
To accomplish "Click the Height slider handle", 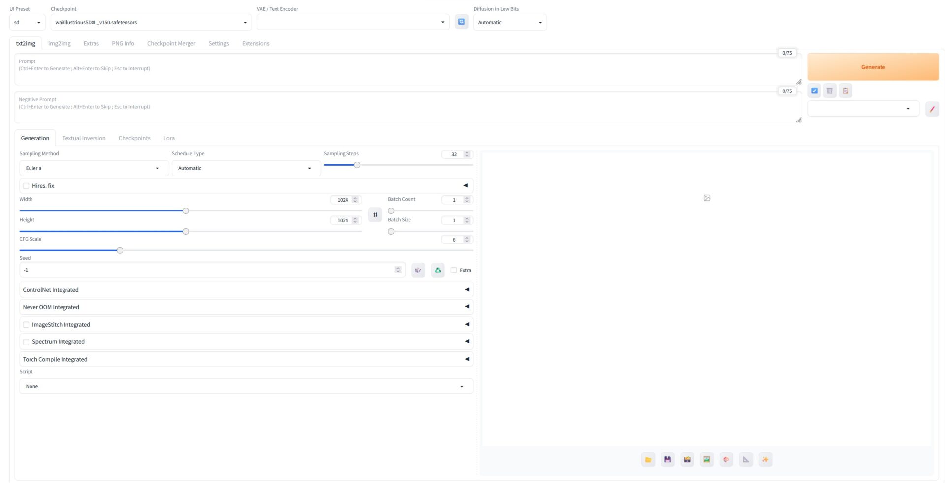I will [x=186, y=232].
